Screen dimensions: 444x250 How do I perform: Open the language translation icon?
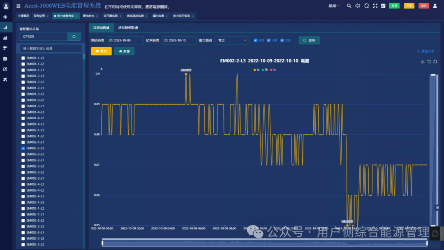pyautogui.click(x=383, y=6)
